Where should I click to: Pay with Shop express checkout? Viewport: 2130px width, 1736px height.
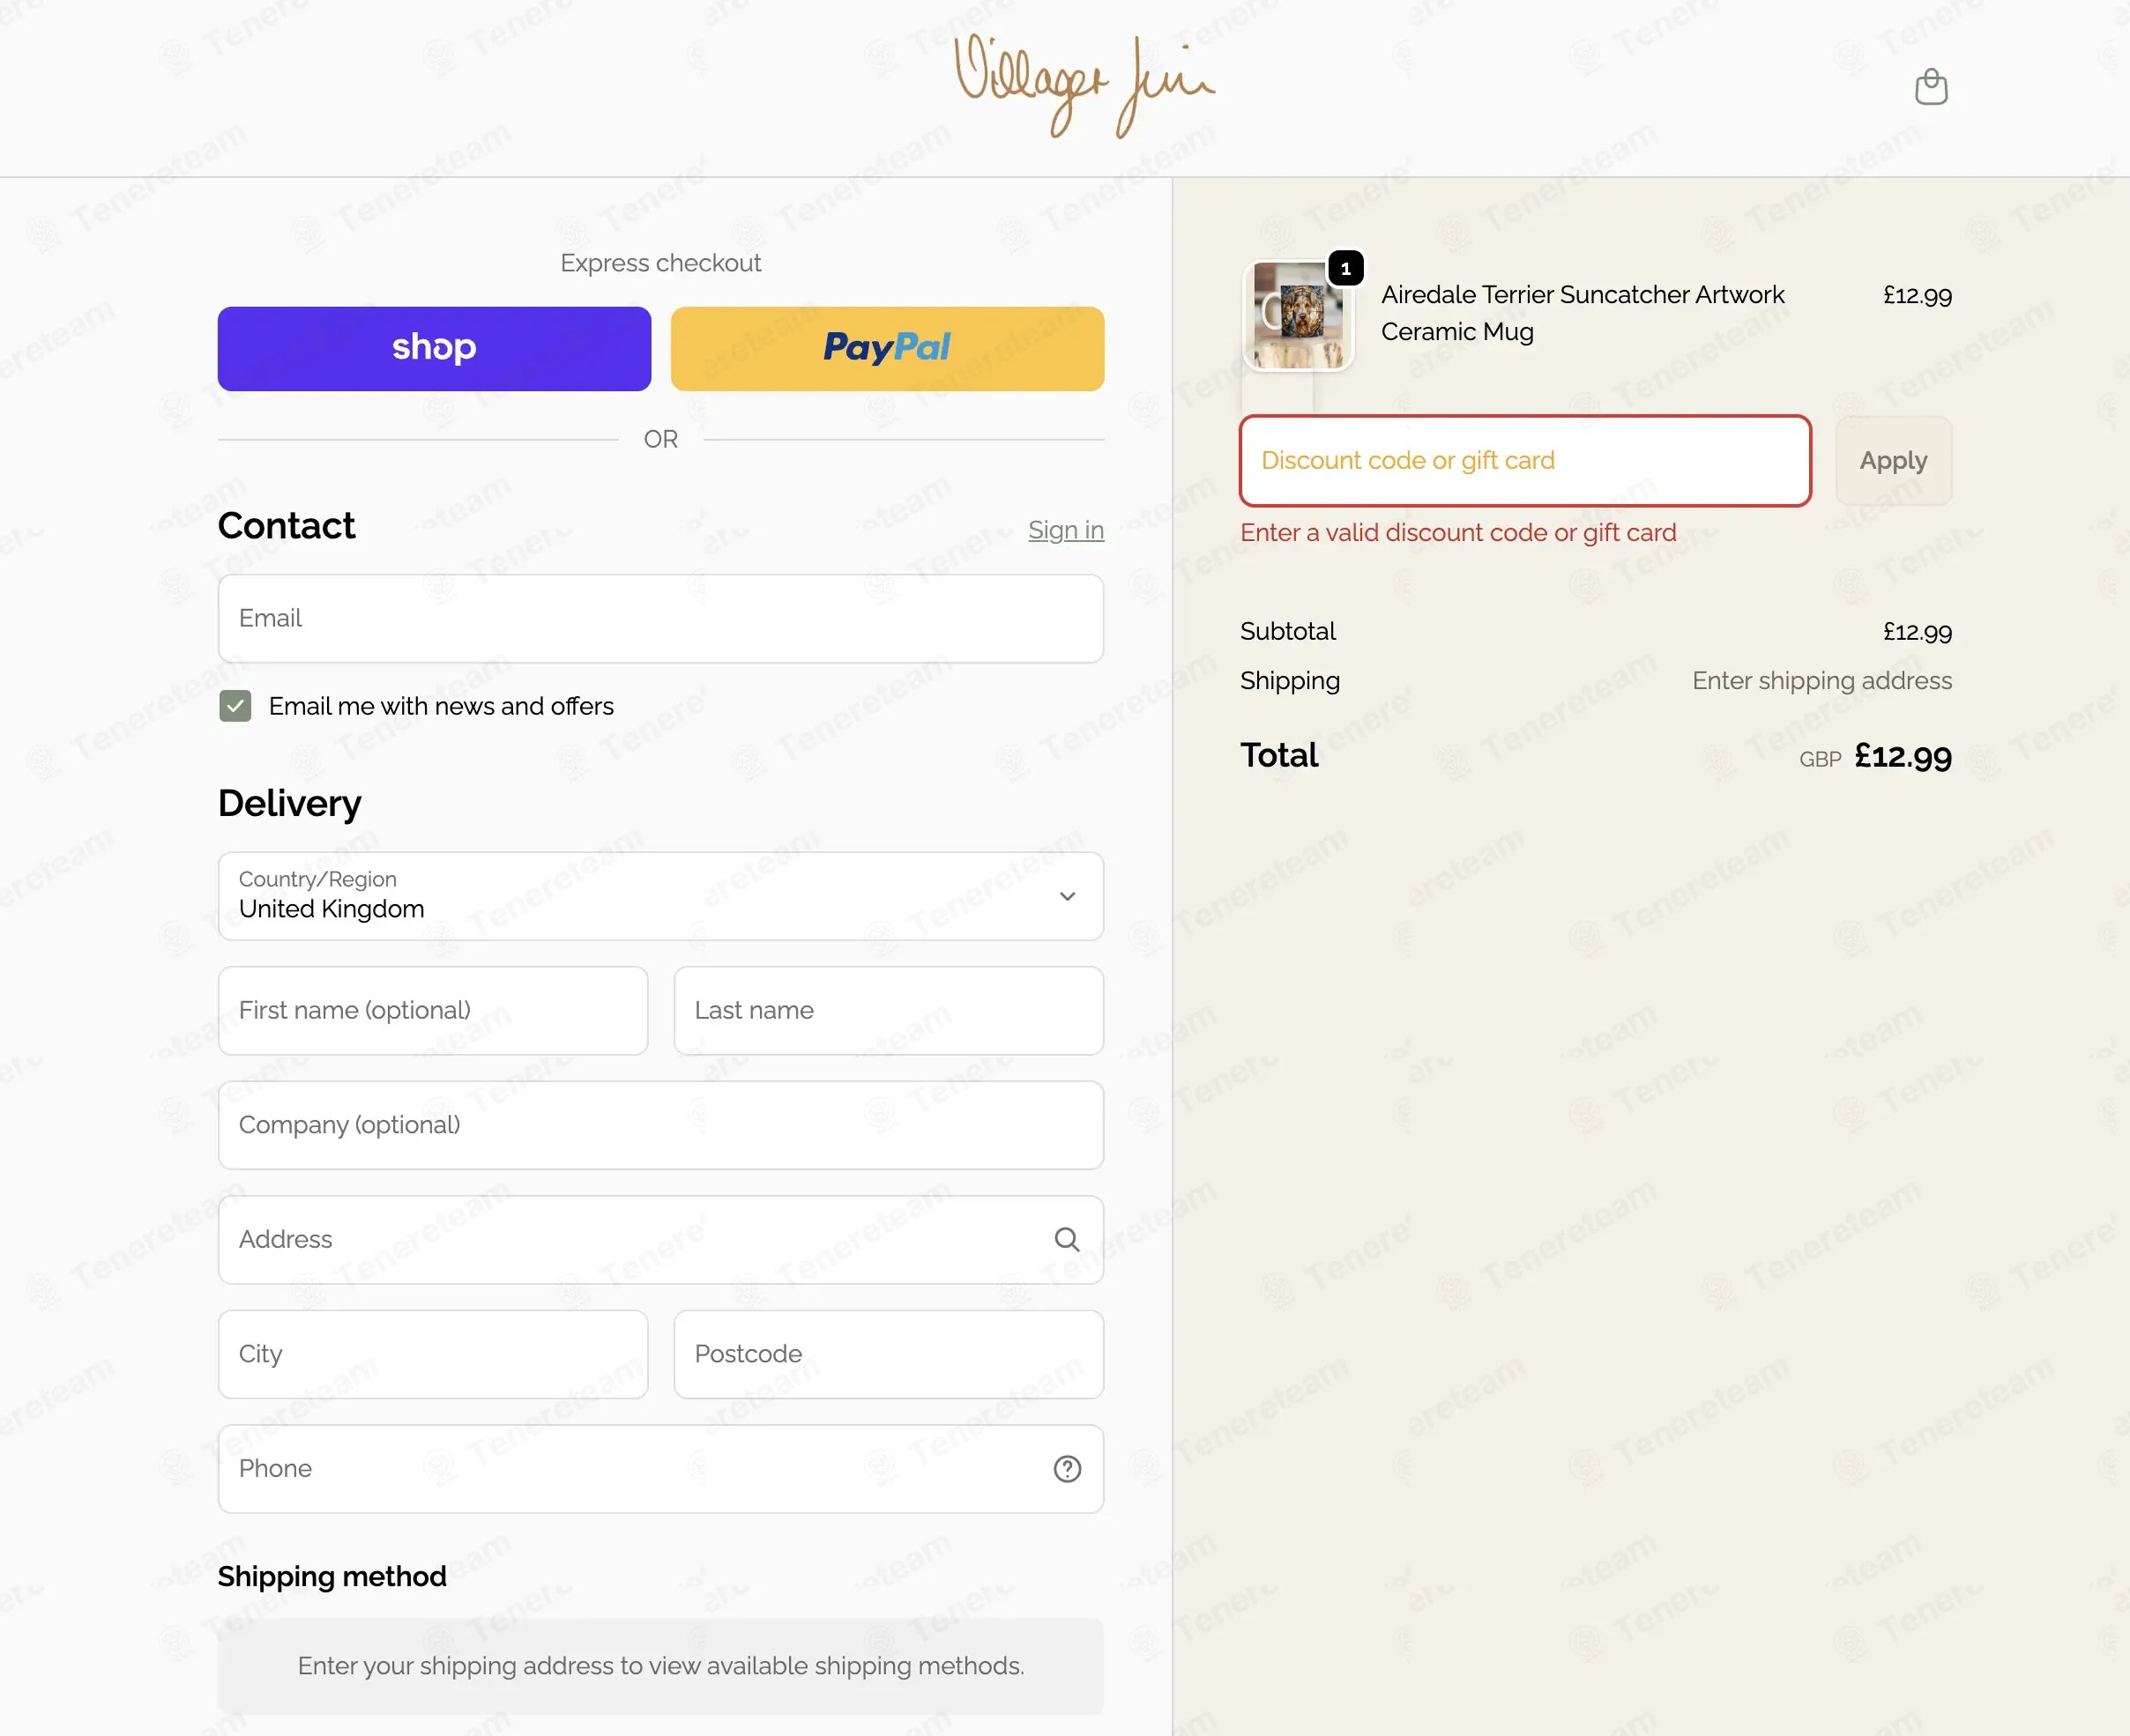[x=435, y=348]
